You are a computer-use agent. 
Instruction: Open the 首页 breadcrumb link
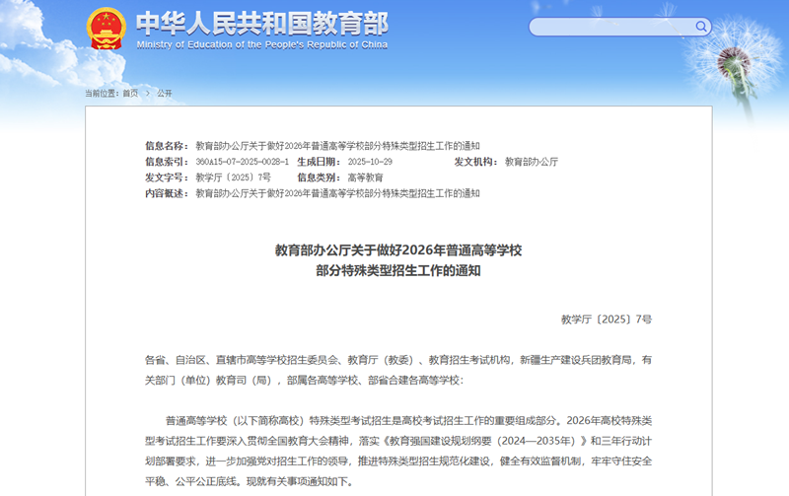point(130,93)
